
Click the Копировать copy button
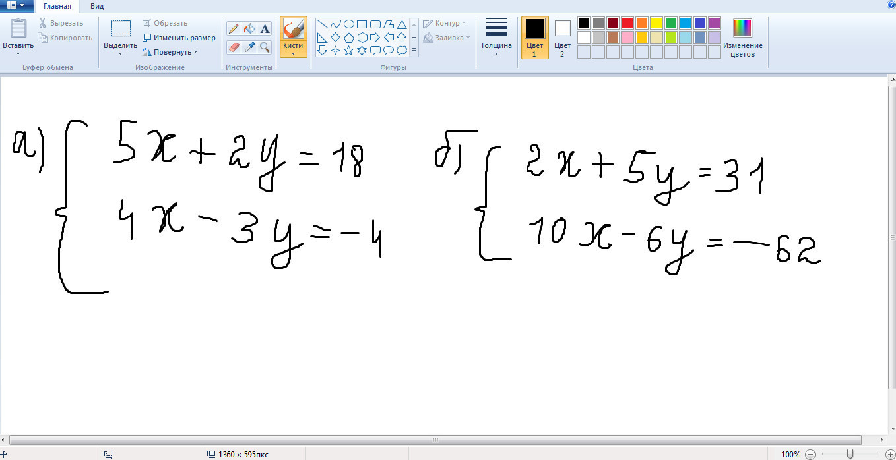click(65, 38)
